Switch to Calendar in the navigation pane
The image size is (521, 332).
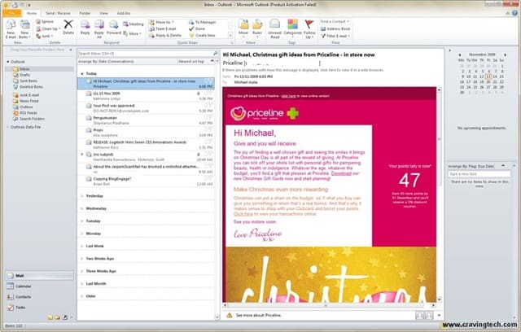point(39,286)
